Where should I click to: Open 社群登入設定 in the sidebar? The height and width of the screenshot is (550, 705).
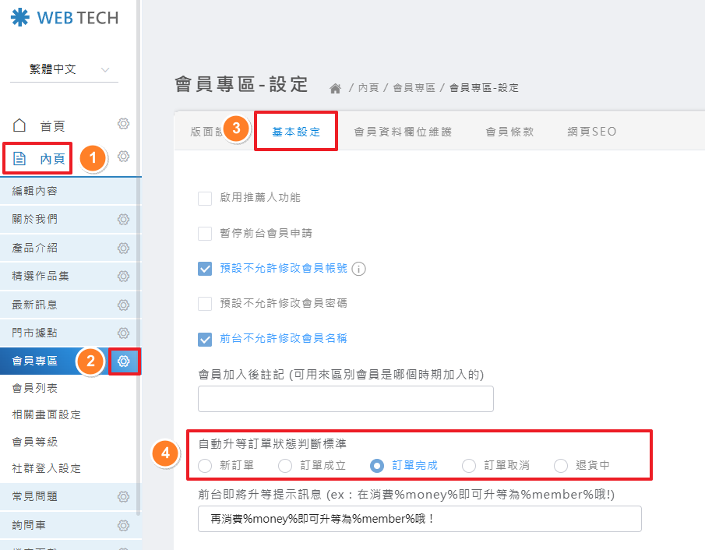click(47, 468)
